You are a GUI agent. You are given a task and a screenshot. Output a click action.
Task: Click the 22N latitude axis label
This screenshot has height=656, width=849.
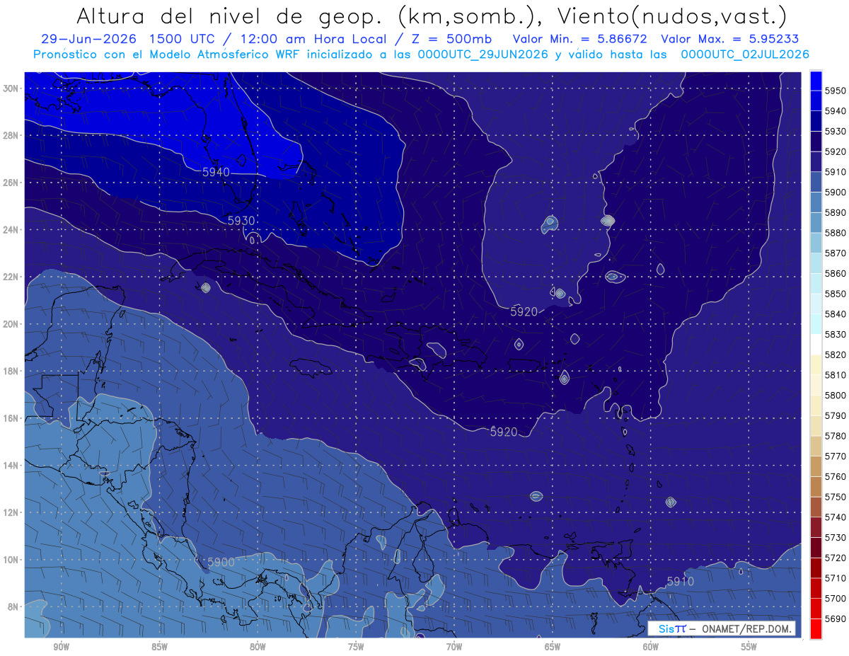tap(11, 277)
